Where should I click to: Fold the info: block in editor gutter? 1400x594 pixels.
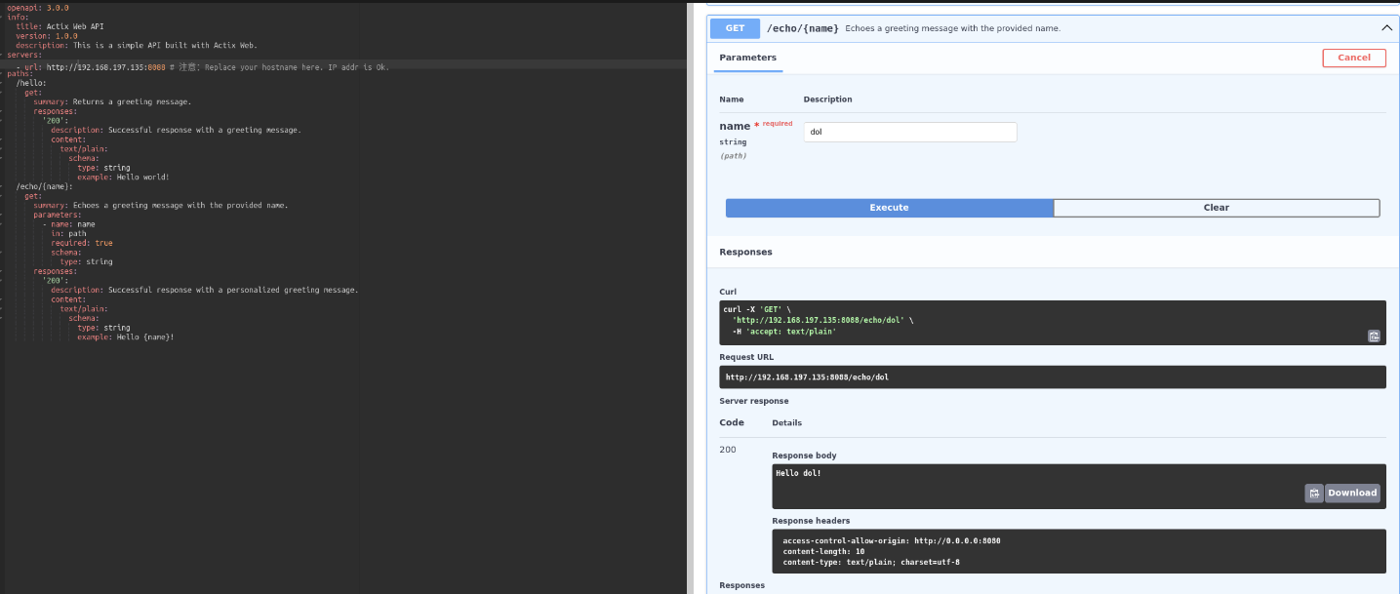(x=3, y=18)
